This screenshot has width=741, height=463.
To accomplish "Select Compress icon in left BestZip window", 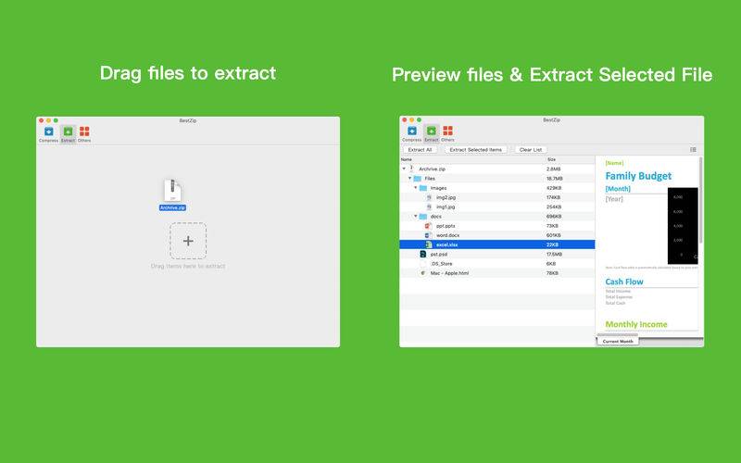I will pos(48,131).
